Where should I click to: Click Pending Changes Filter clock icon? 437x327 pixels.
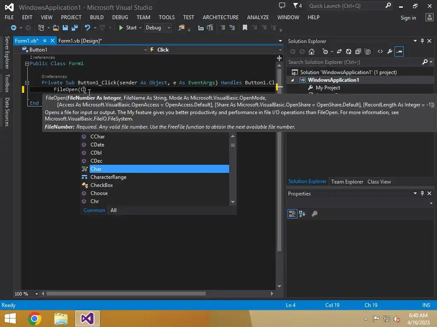click(325, 52)
